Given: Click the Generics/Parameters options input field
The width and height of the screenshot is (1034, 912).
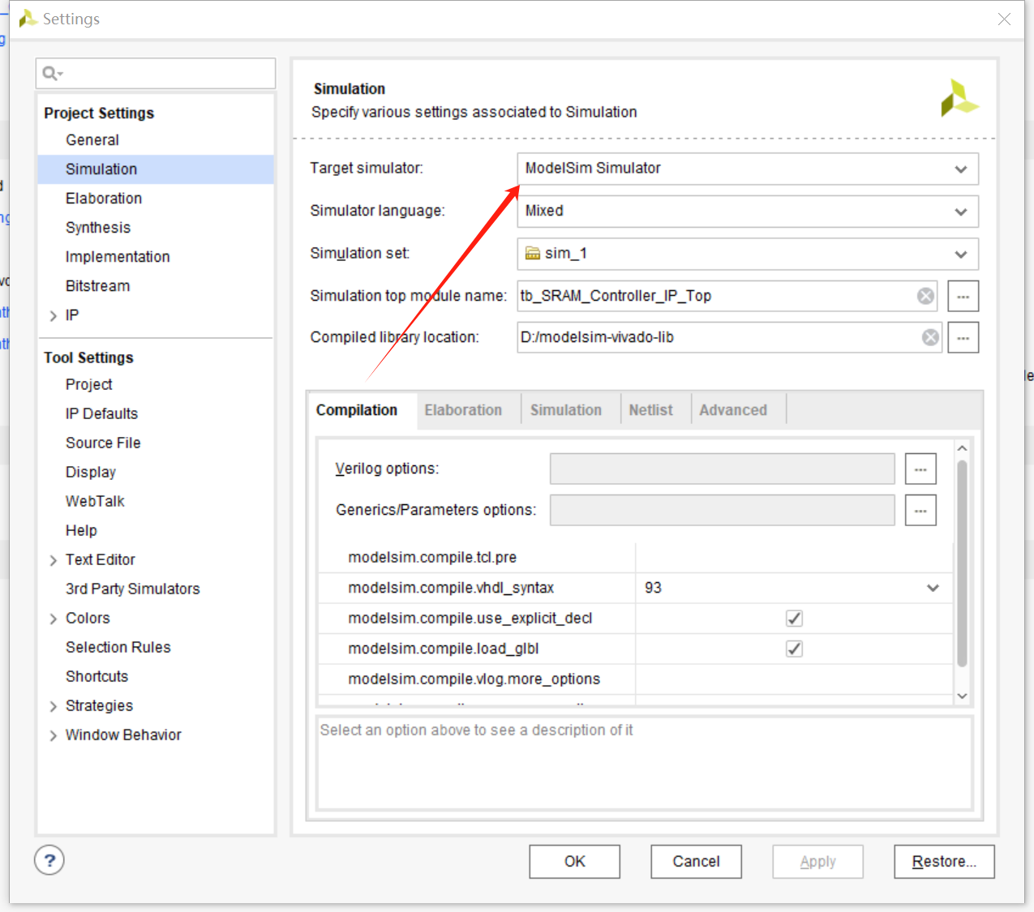Looking at the screenshot, I should point(722,510).
